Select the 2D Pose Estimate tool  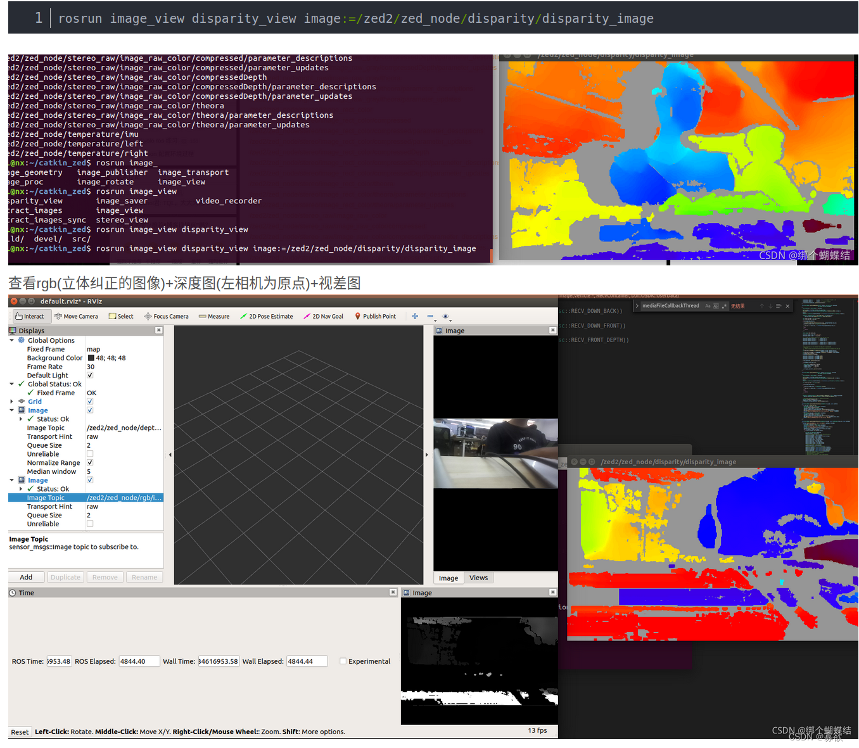point(266,316)
